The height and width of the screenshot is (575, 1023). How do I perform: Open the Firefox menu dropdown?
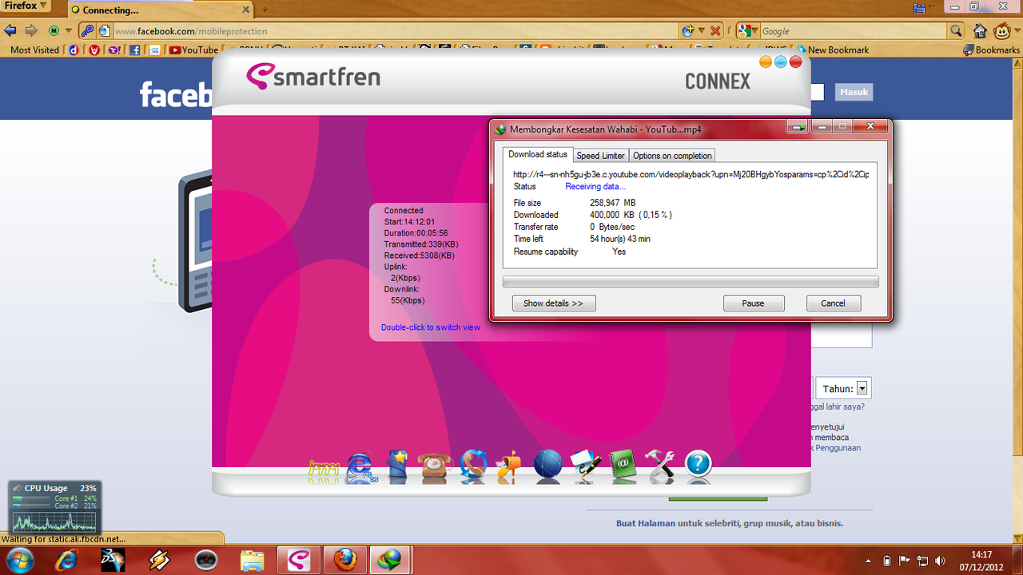26,6
